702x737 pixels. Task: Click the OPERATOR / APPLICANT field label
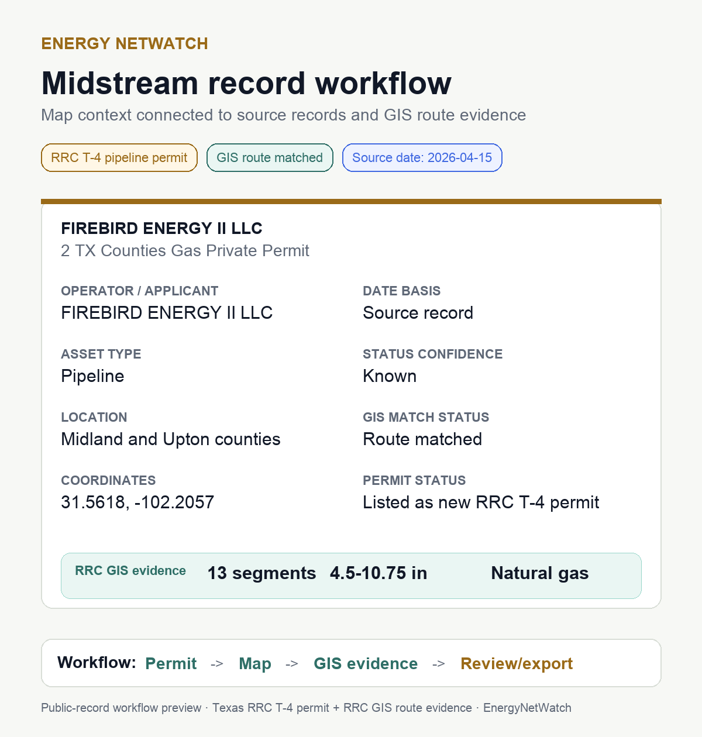tap(140, 291)
